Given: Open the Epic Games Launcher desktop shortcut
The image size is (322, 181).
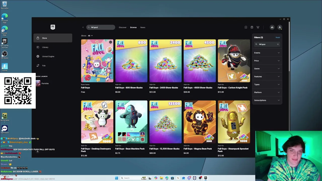Looking at the screenshot, I should 5,43.
